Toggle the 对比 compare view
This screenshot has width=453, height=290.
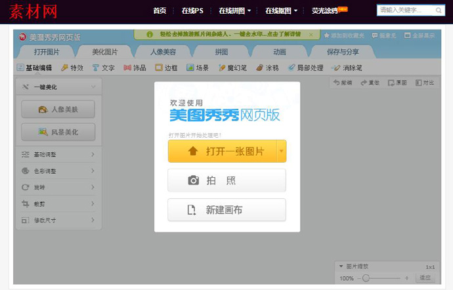tap(425, 83)
